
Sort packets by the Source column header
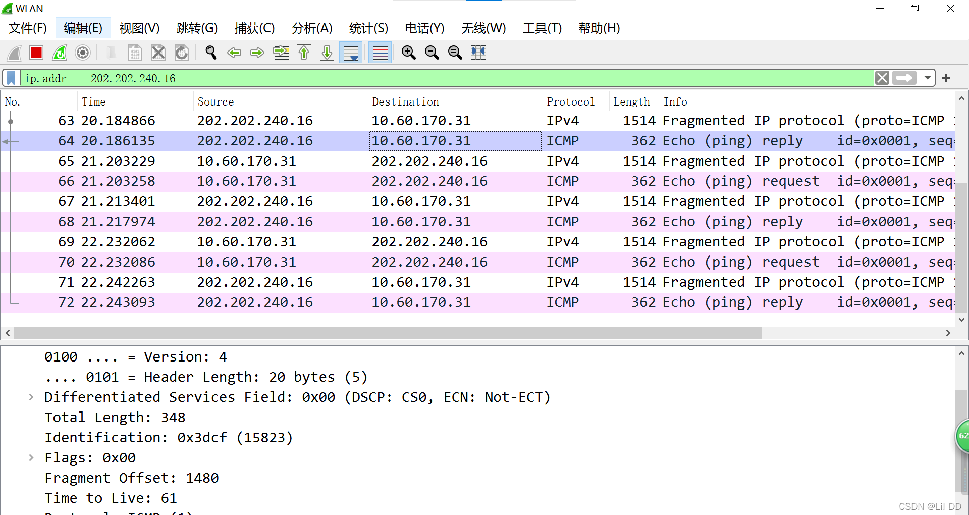[281, 102]
